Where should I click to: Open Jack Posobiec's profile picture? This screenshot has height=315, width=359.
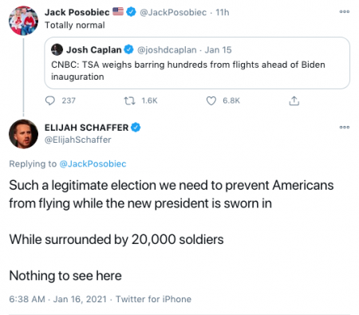23,21
